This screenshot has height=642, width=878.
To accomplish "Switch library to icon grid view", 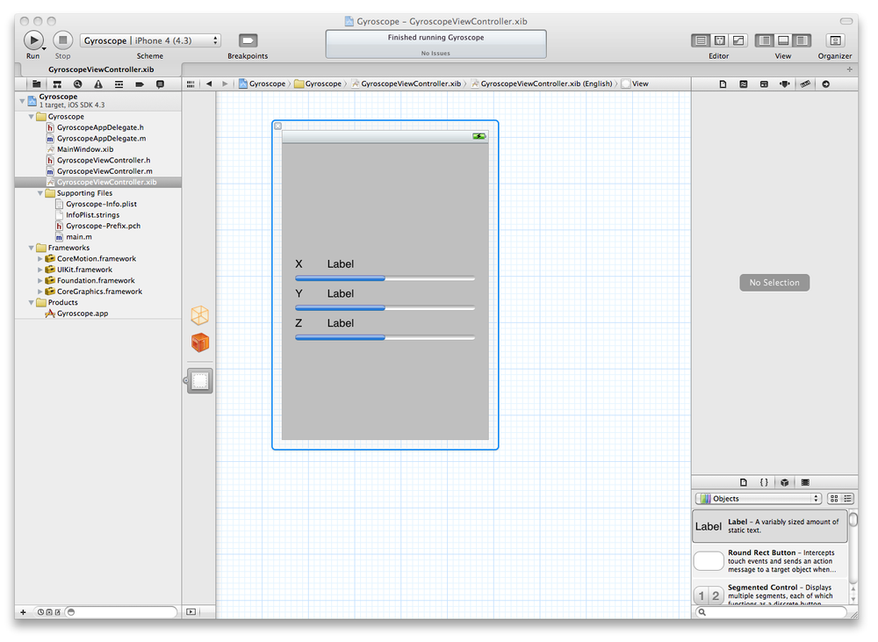I will (834, 499).
